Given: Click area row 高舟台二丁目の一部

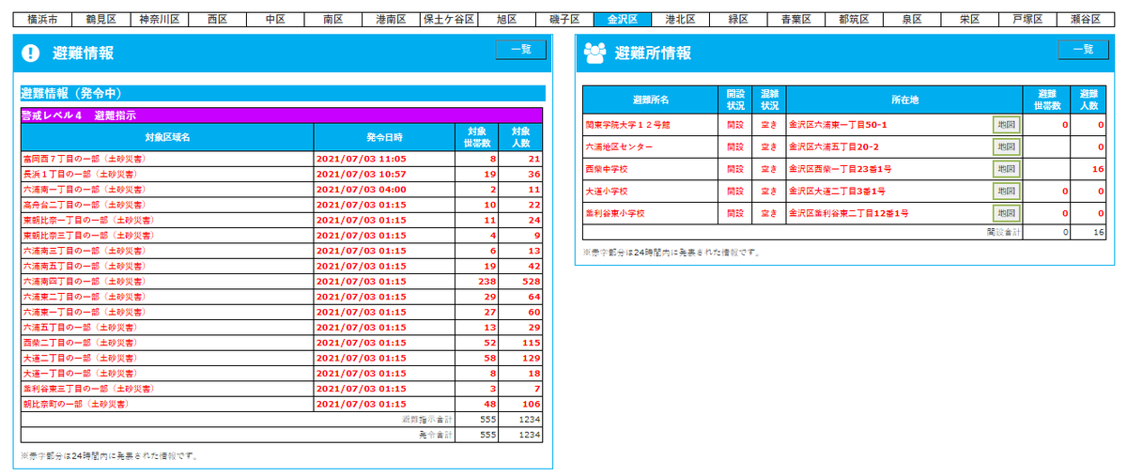Looking at the screenshot, I should (282, 204).
